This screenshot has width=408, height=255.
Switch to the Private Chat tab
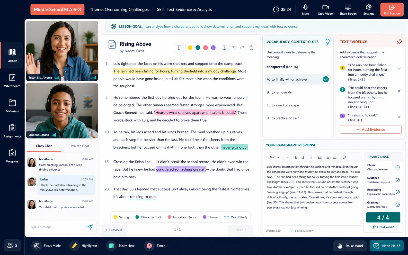pos(80,146)
